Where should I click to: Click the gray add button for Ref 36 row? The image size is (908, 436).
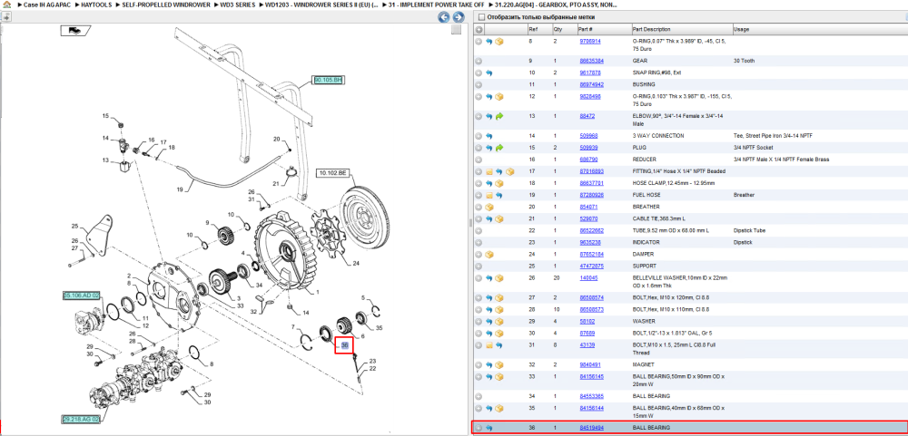[x=479, y=428]
